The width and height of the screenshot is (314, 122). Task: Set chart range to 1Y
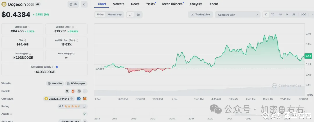point(287,15)
